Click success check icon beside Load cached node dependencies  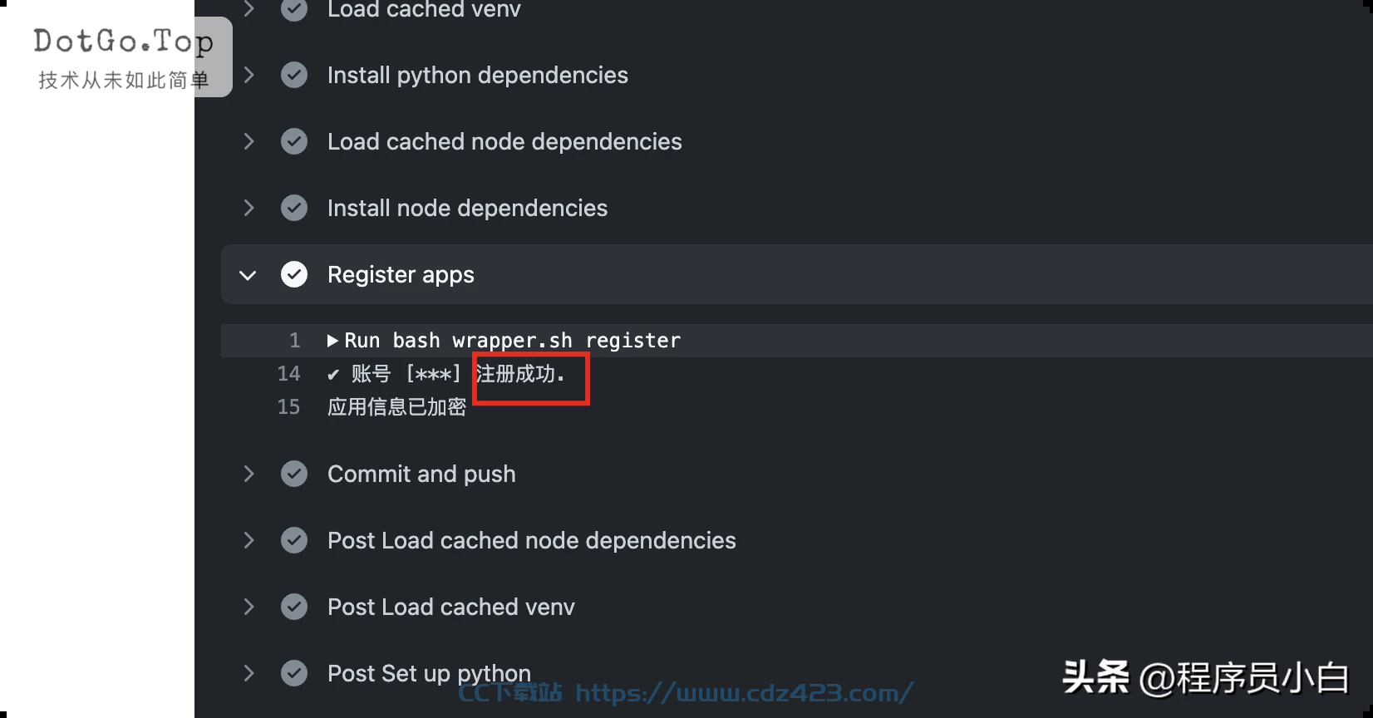(294, 141)
